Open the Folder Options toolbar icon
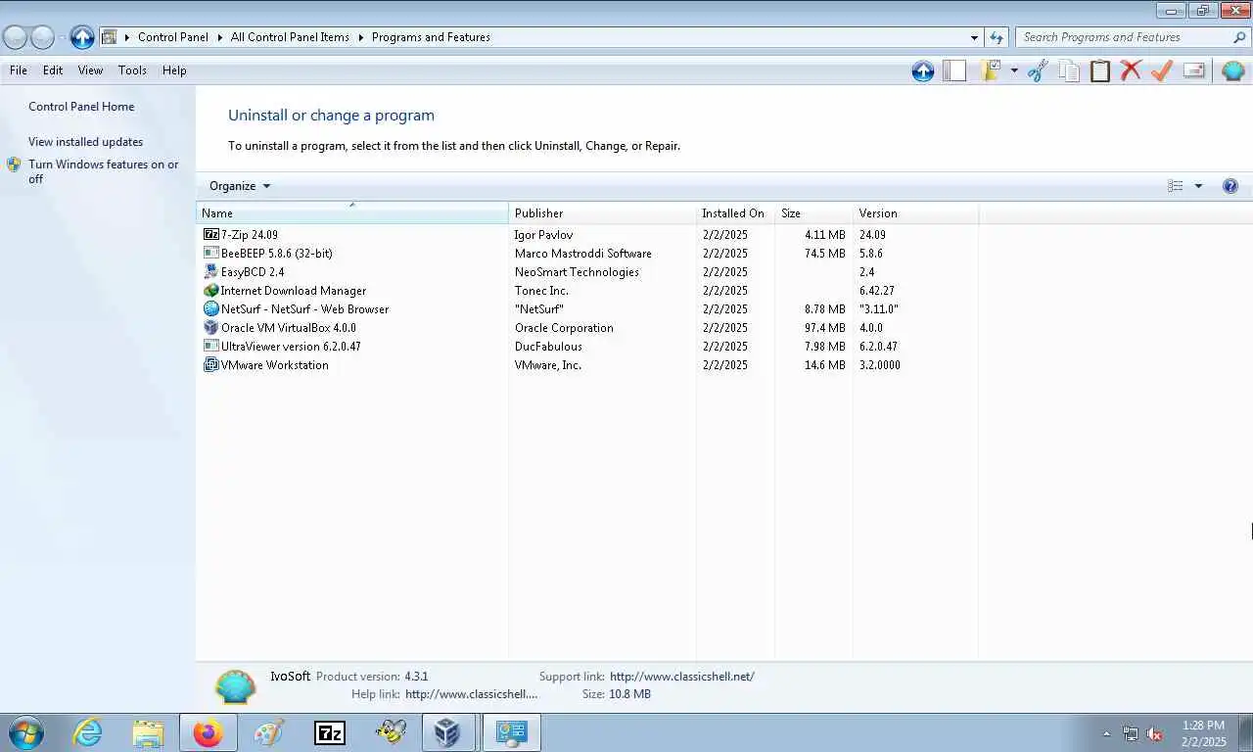This screenshot has width=1253, height=752. point(990,70)
